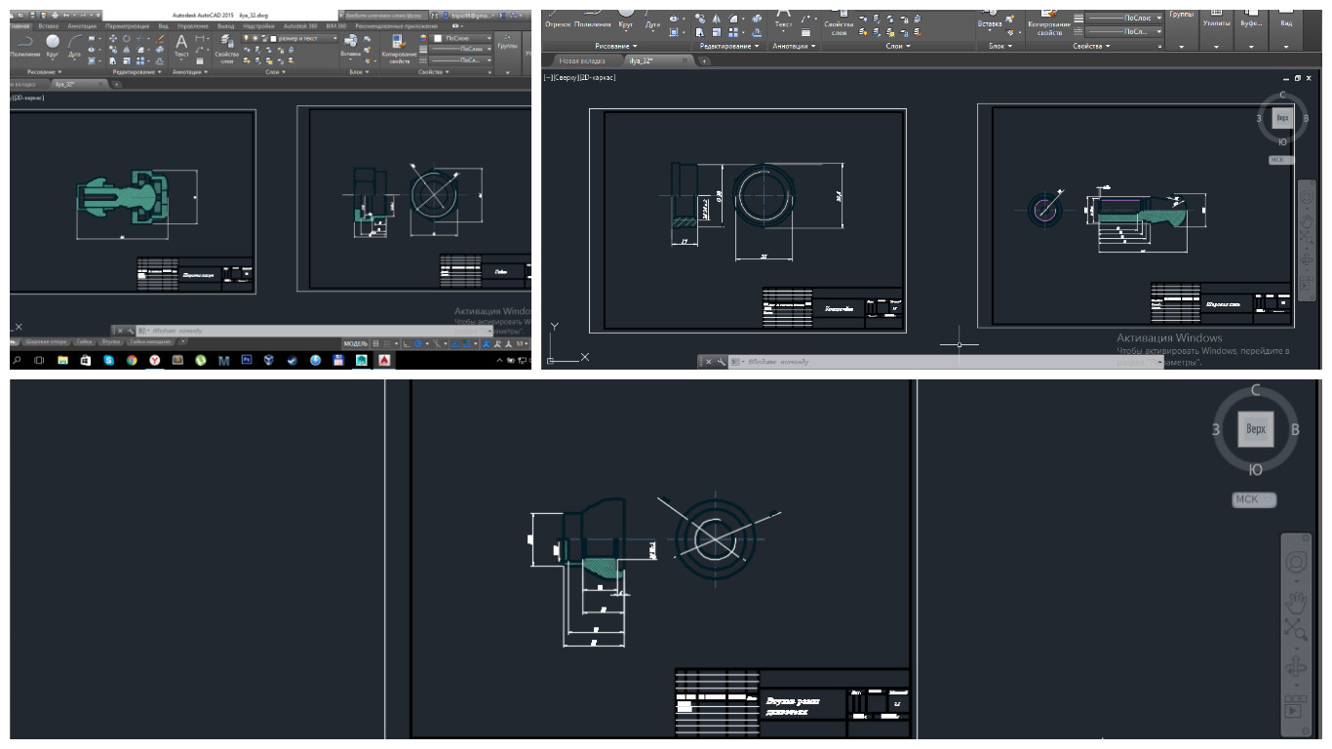Click the keyword search field in the title bar

click(384, 16)
